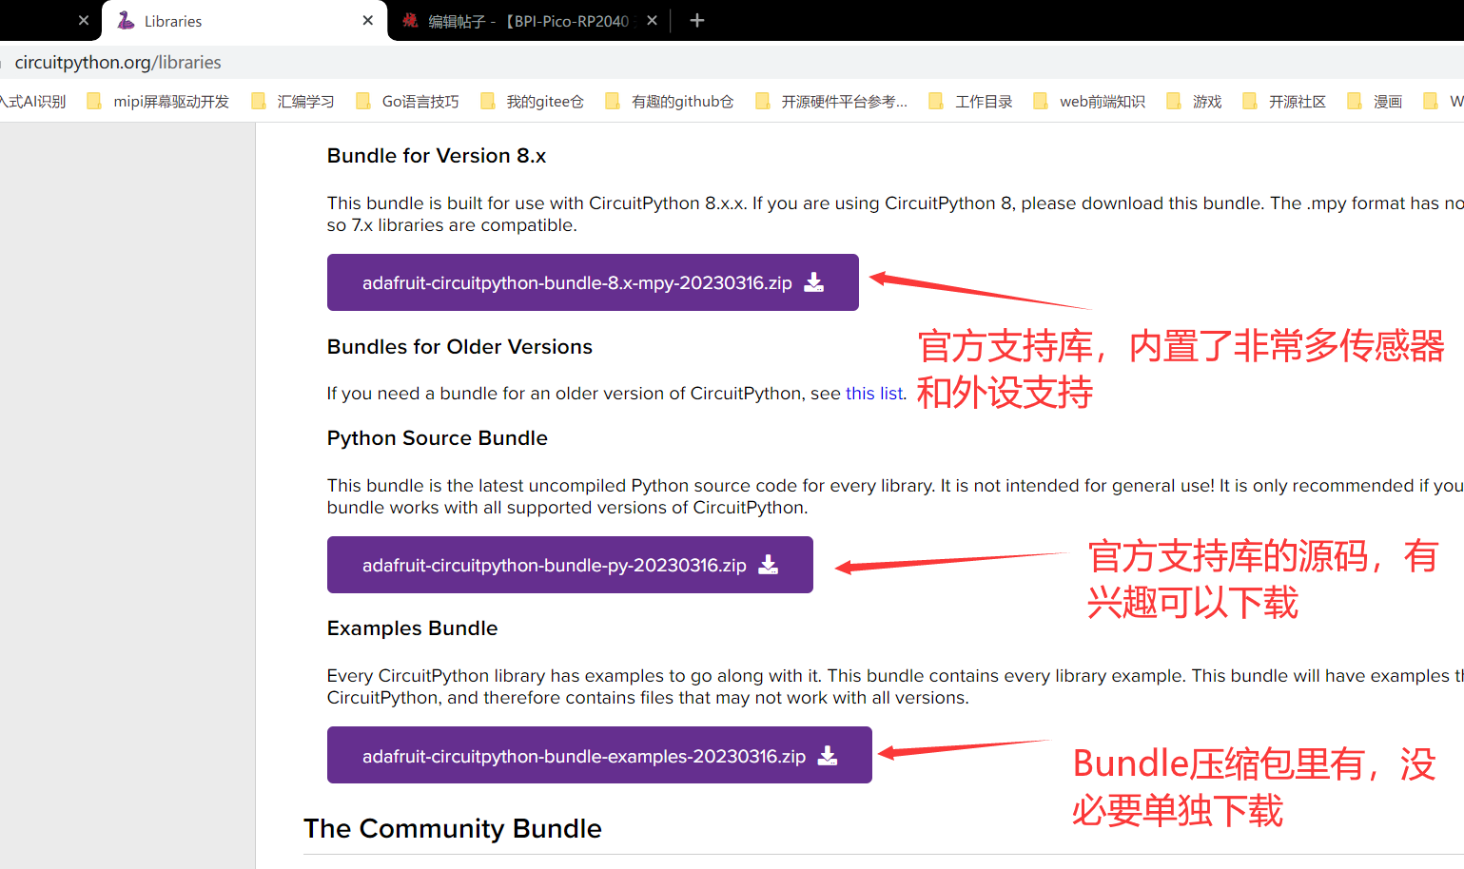This screenshot has width=1464, height=869.
Task: Open the 汇编学习 bookmark folder
Action: [293, 102]
